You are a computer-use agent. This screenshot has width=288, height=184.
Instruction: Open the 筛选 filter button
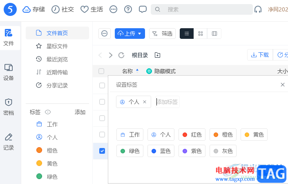coord(162,34)
